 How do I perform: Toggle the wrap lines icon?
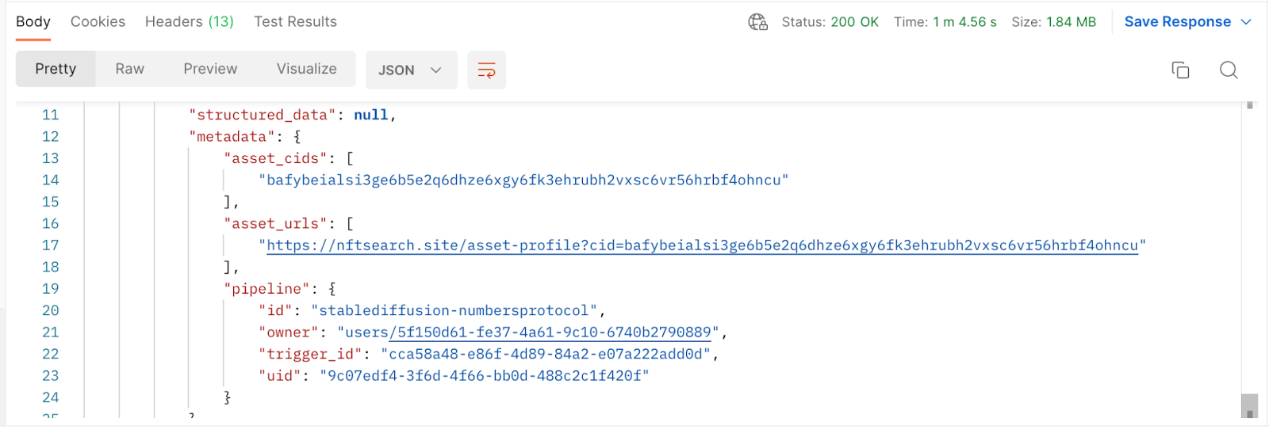tap(486, 70)
